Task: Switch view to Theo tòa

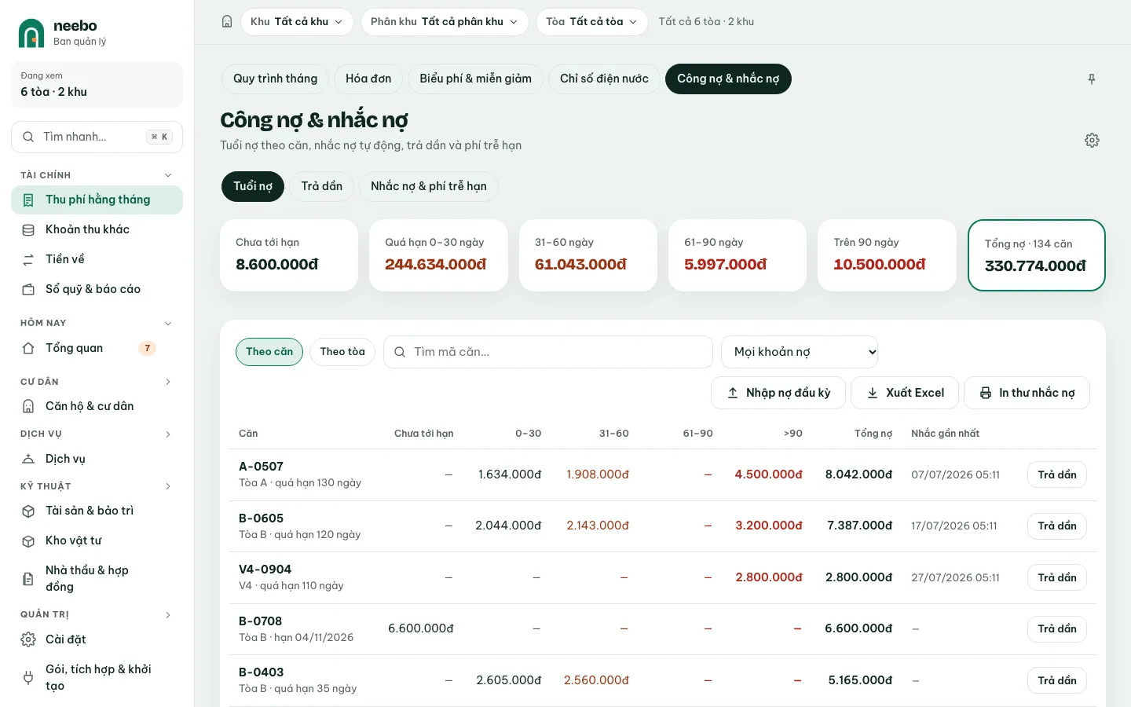Action: point(342,352)
